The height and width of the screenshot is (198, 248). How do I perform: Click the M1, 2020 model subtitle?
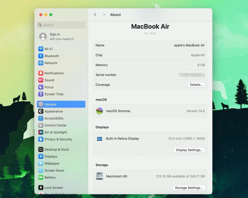pyautogui.click(x=150, y=34)
